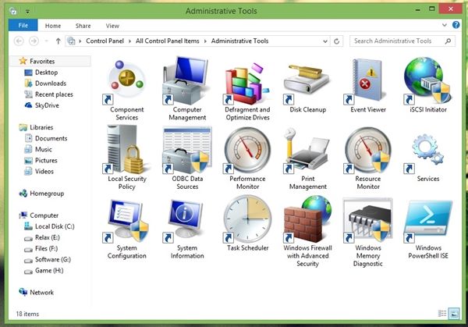
Task: Open the File menu tab
Action: click(x=23, y=26)
